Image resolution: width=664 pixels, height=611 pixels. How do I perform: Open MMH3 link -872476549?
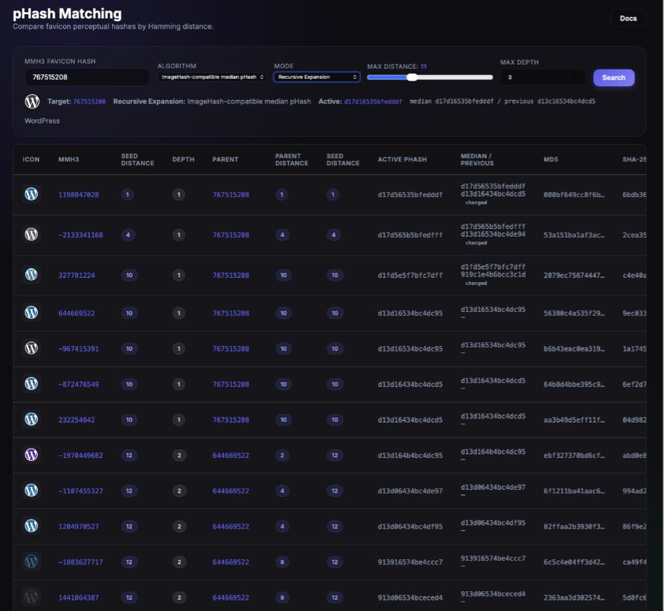coord(79,384)
